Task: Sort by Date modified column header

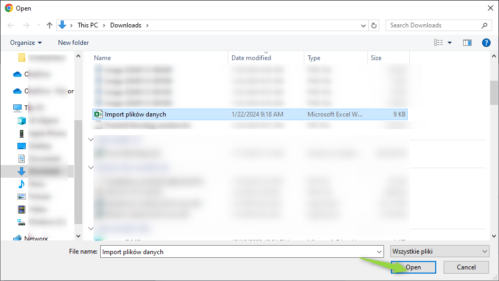Action: pos(251,58)
